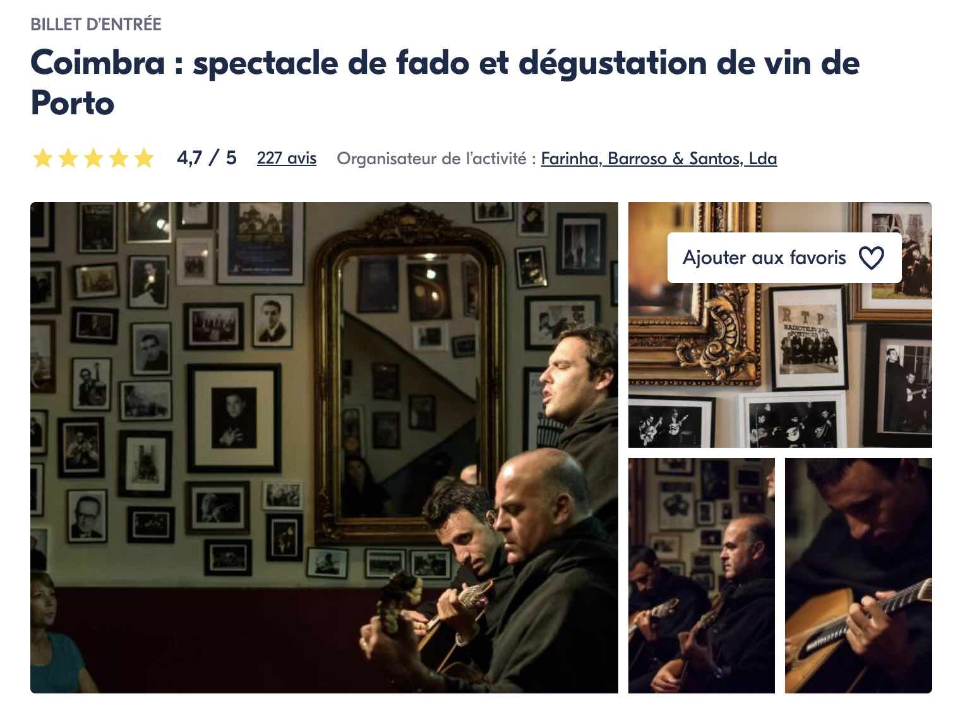The image size is (965, 725).
Task: Click the woman in blue in main photo
Action: pos(54,632)
